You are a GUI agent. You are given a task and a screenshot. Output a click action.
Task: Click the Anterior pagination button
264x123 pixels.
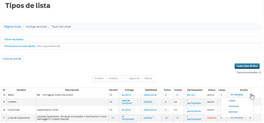113,78
